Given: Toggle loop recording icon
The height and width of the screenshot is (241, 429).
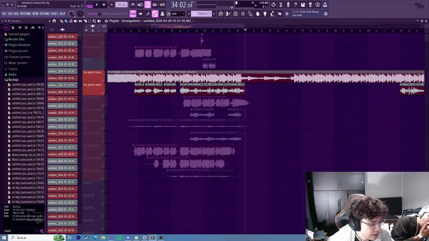Looking at the screenshot, I should point(162,5).
